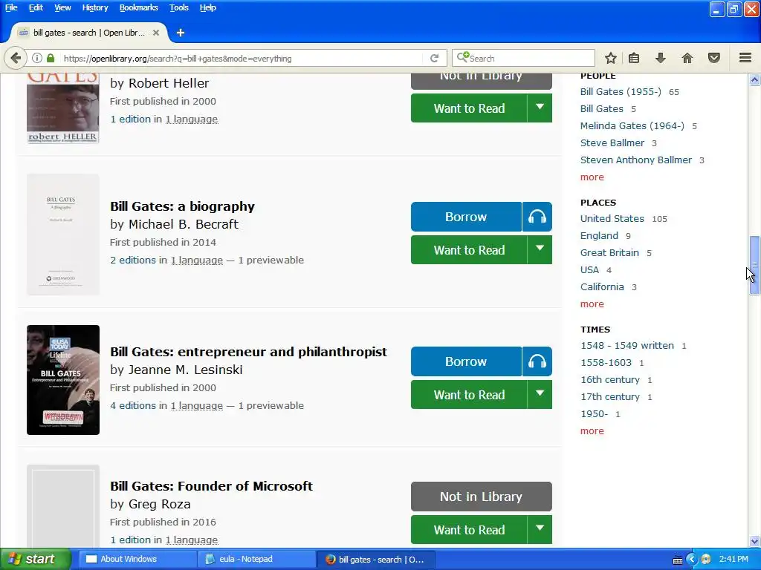The height and width of the screenshot is (570, 761).
Task: Open cover thumbnail of entrepreneur and philanthropist
Action: [x=63, y=380]
